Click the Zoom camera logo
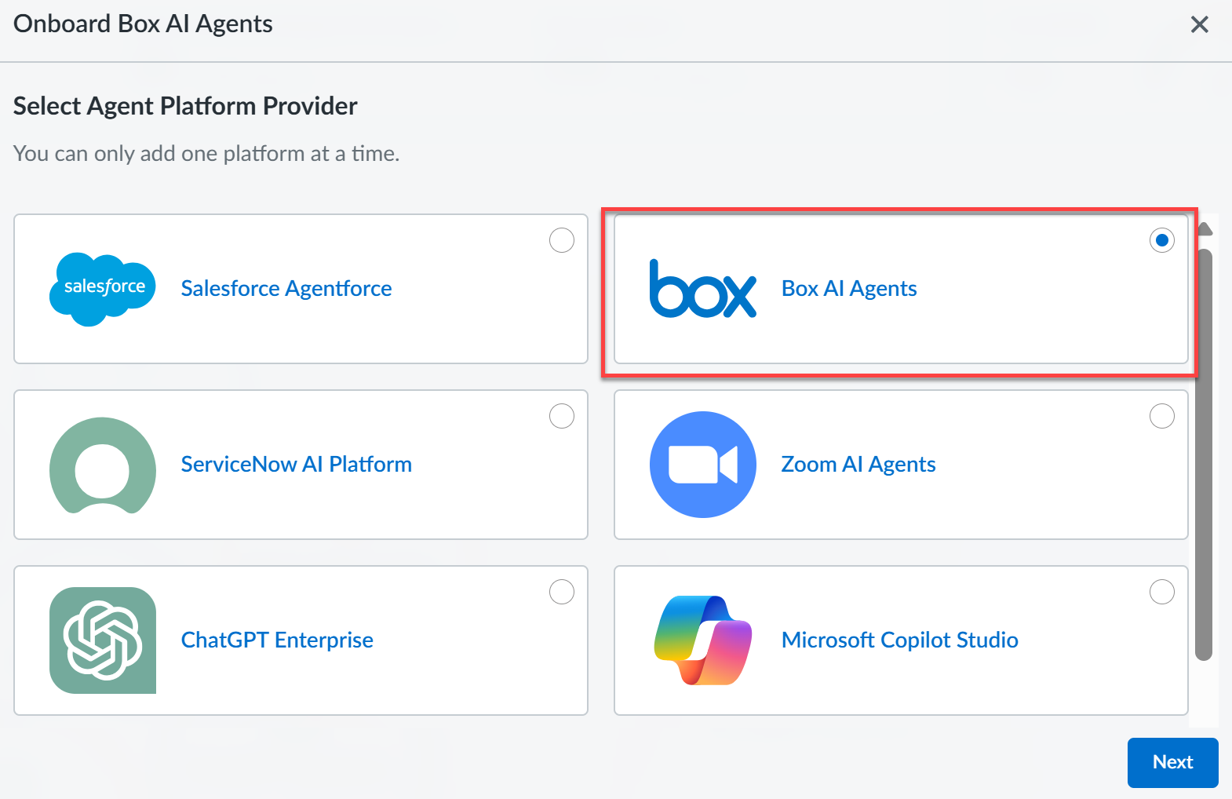The width and height of the screenshot is (1232, 799). [x=703, y=465]
